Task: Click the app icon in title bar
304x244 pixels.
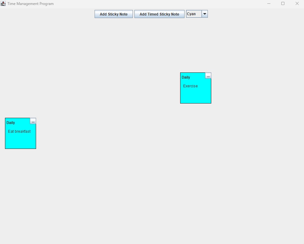Action: click(3, 3)
